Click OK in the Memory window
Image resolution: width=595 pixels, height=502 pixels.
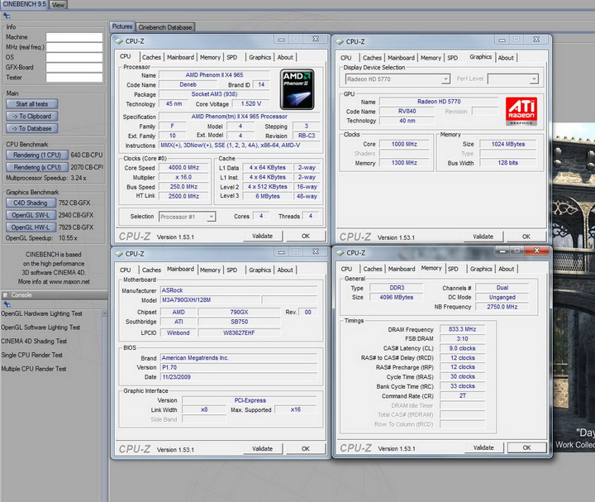click(526, 447)
